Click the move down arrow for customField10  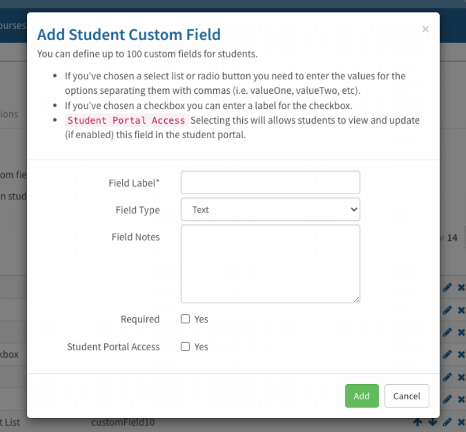(x=432, y=422)
